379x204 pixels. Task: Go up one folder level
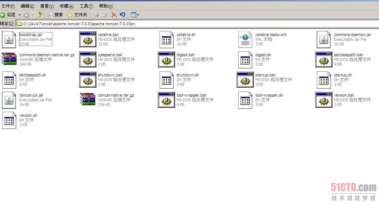[40, 15]
